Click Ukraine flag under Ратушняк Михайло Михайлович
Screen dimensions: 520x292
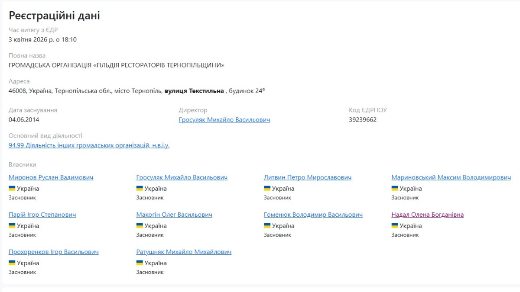click(x=140, y=263)
